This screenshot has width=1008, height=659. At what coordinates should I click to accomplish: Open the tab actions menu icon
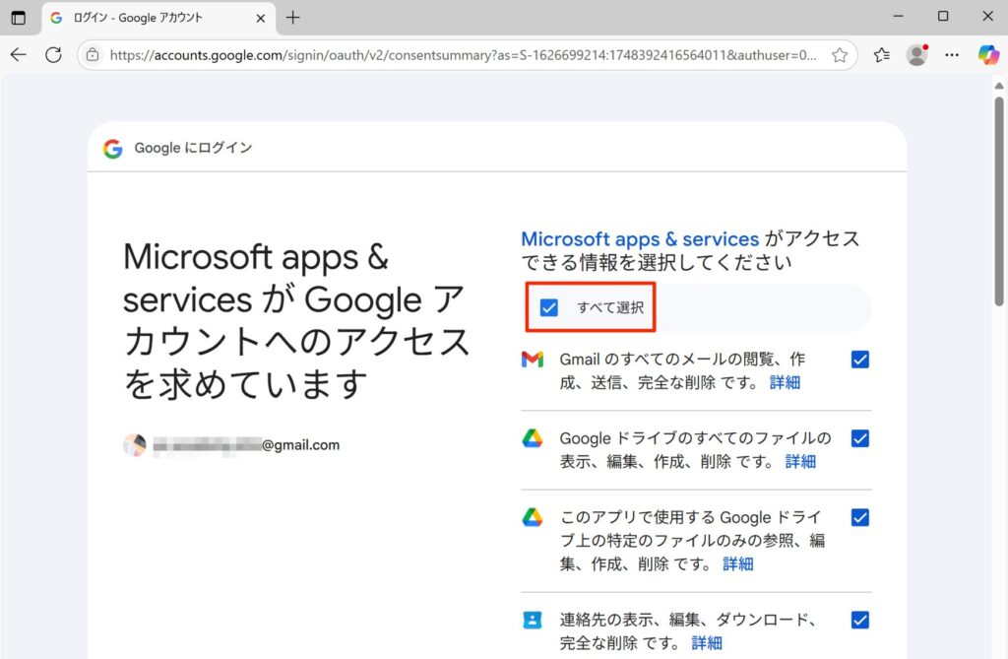19,18
